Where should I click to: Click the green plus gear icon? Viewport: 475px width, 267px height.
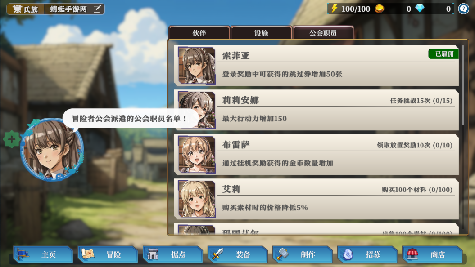pos(12,139)
